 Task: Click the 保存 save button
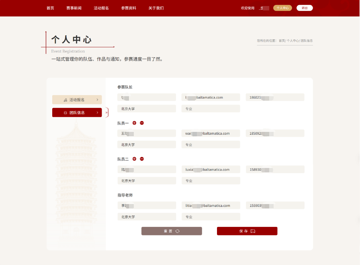click(x=247, y=231)
